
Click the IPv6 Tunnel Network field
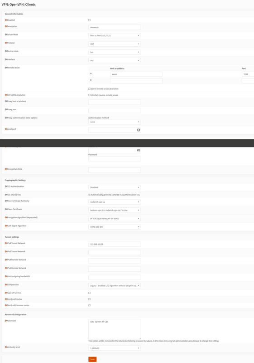click(115, 252)
